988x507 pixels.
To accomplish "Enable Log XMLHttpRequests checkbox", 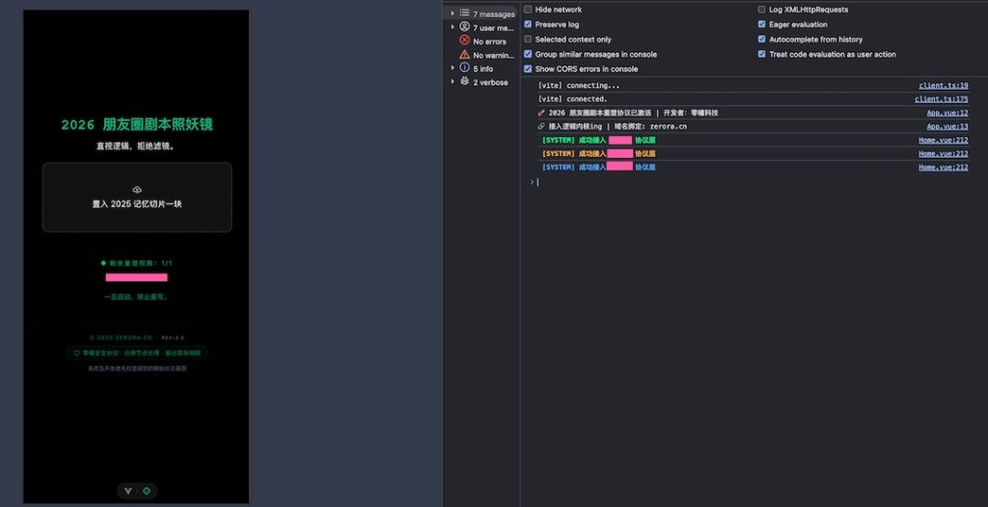I will click(x=761, y=10).
